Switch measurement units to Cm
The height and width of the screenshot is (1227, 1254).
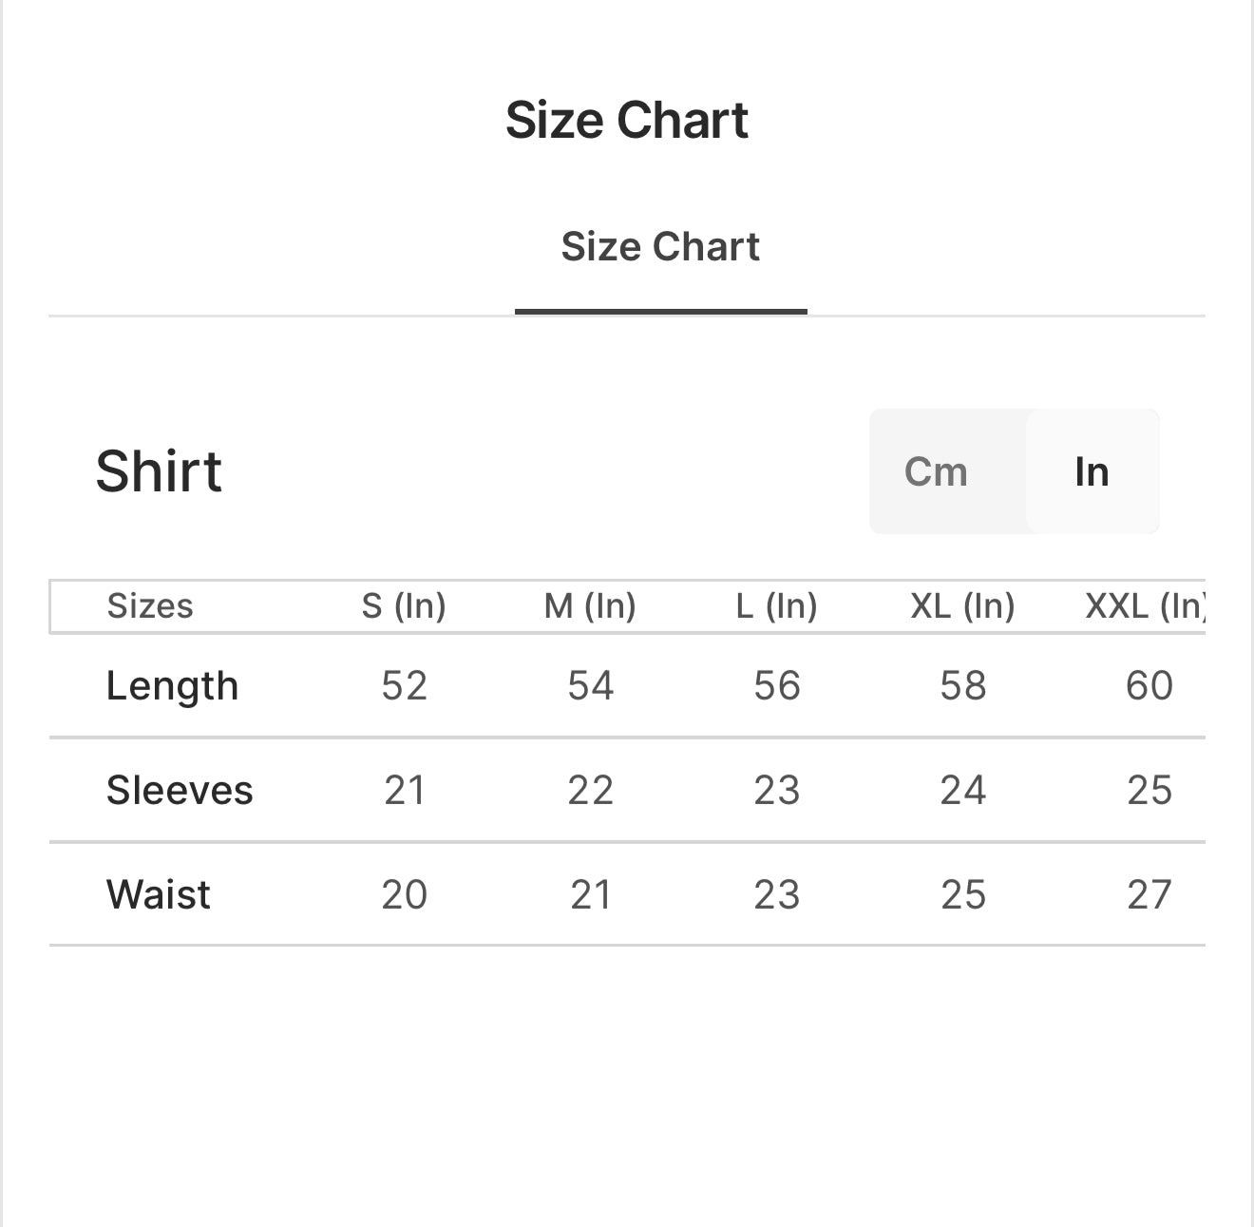point(937,471)
